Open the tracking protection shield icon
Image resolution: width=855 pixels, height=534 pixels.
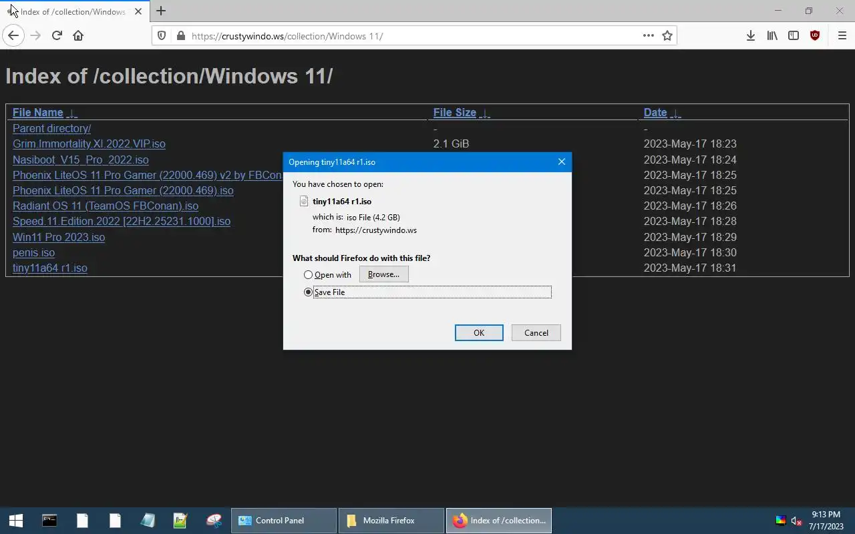pos(162,36)
